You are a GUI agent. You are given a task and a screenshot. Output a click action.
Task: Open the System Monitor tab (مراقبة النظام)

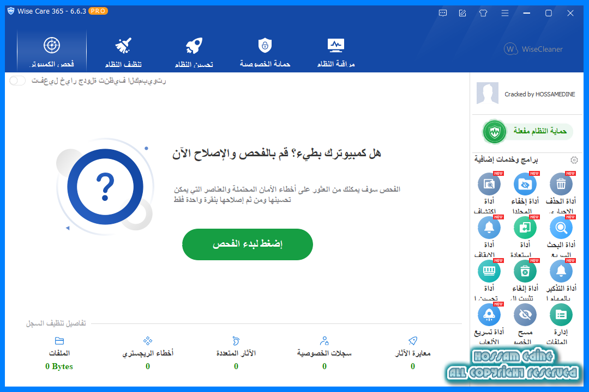pyautogui.click(x=336, y=51)
